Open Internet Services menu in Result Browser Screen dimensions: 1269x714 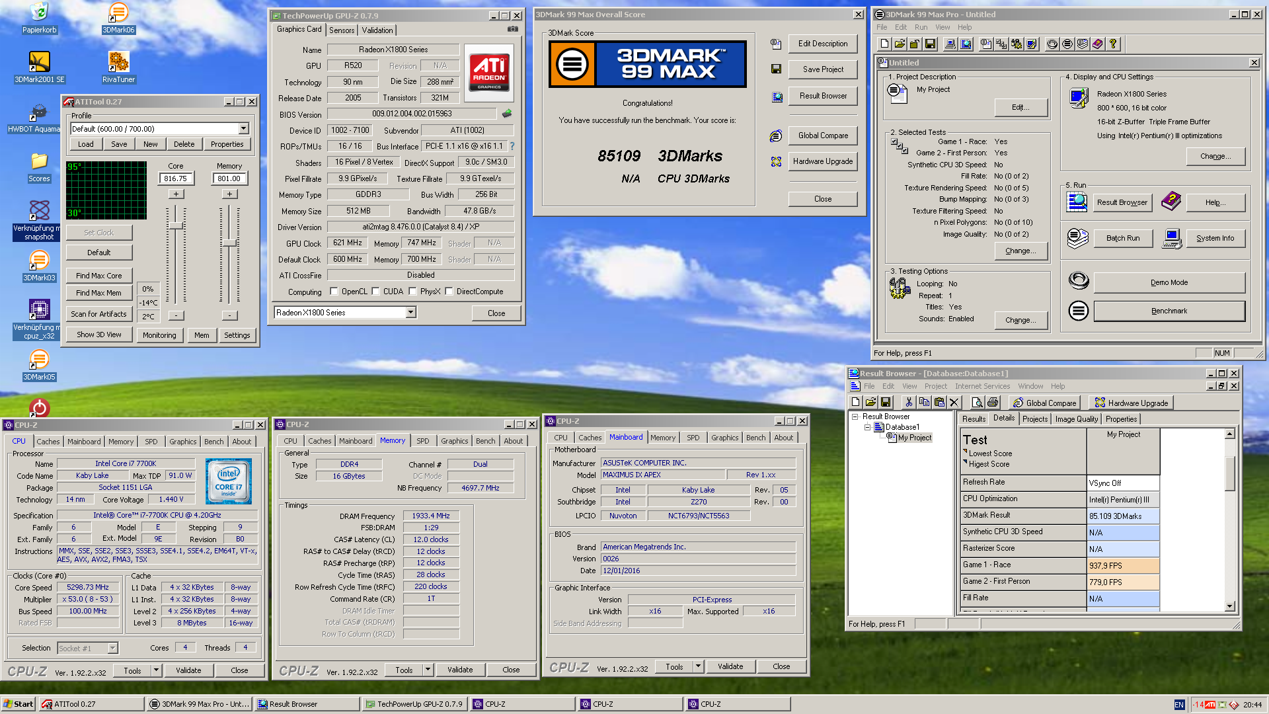982,386
